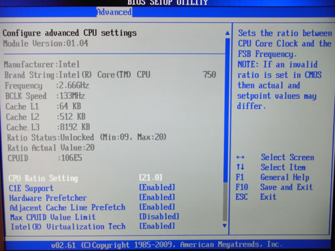
Task: Click the left-right arrows Select Screen icon
Action: (241, 157)
